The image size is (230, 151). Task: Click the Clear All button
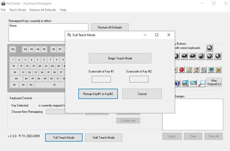[214, 136]
